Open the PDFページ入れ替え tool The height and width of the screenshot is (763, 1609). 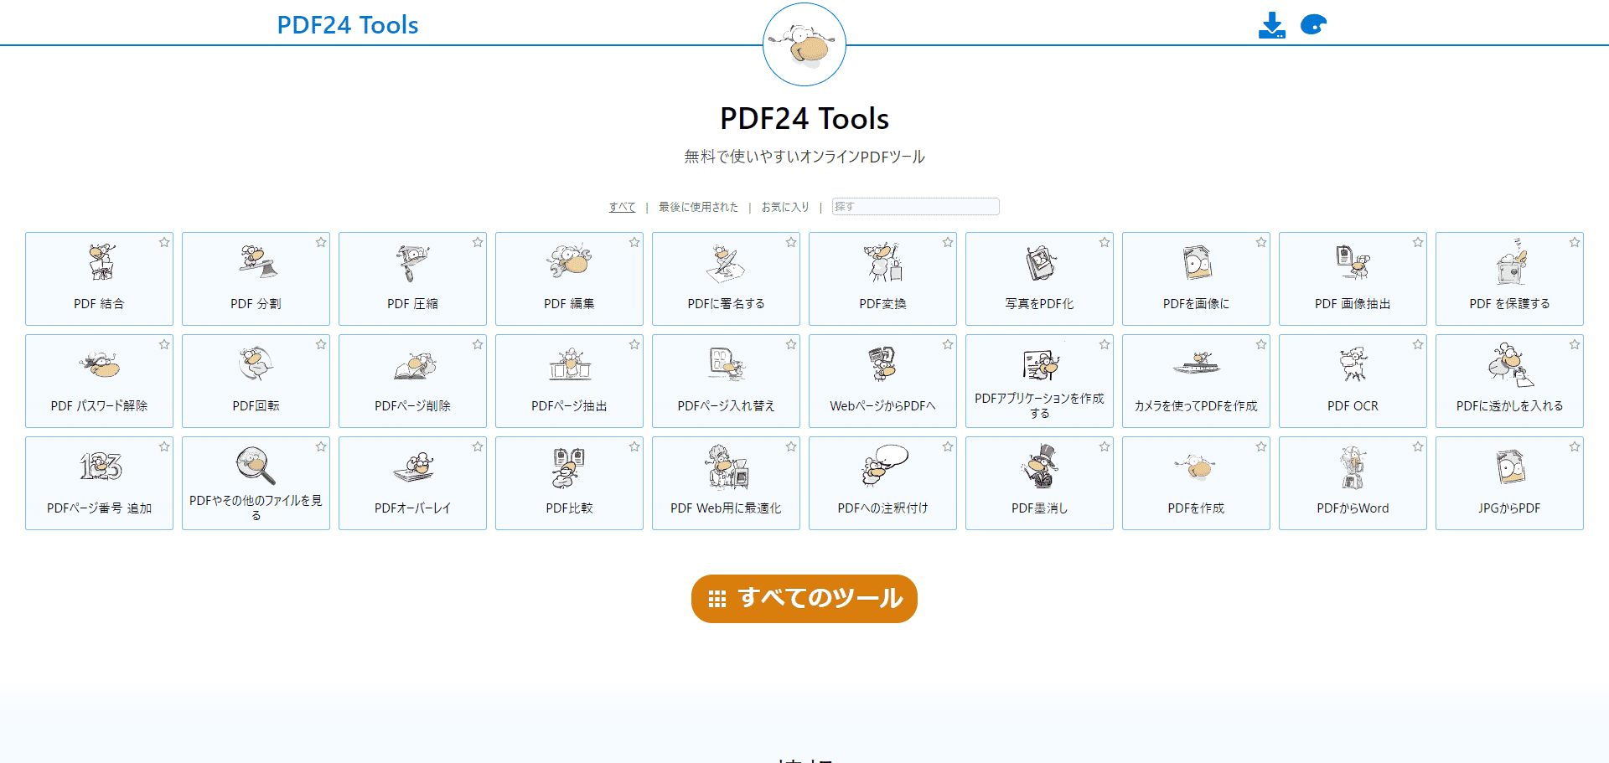pos(726,381)
